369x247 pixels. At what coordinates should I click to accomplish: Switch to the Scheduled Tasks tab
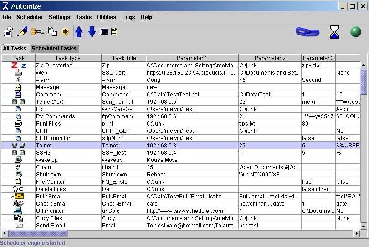(55, 49)
